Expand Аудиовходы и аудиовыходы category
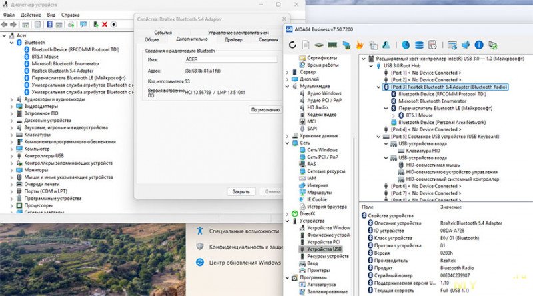The image size is (533, 296). [11, 99]
